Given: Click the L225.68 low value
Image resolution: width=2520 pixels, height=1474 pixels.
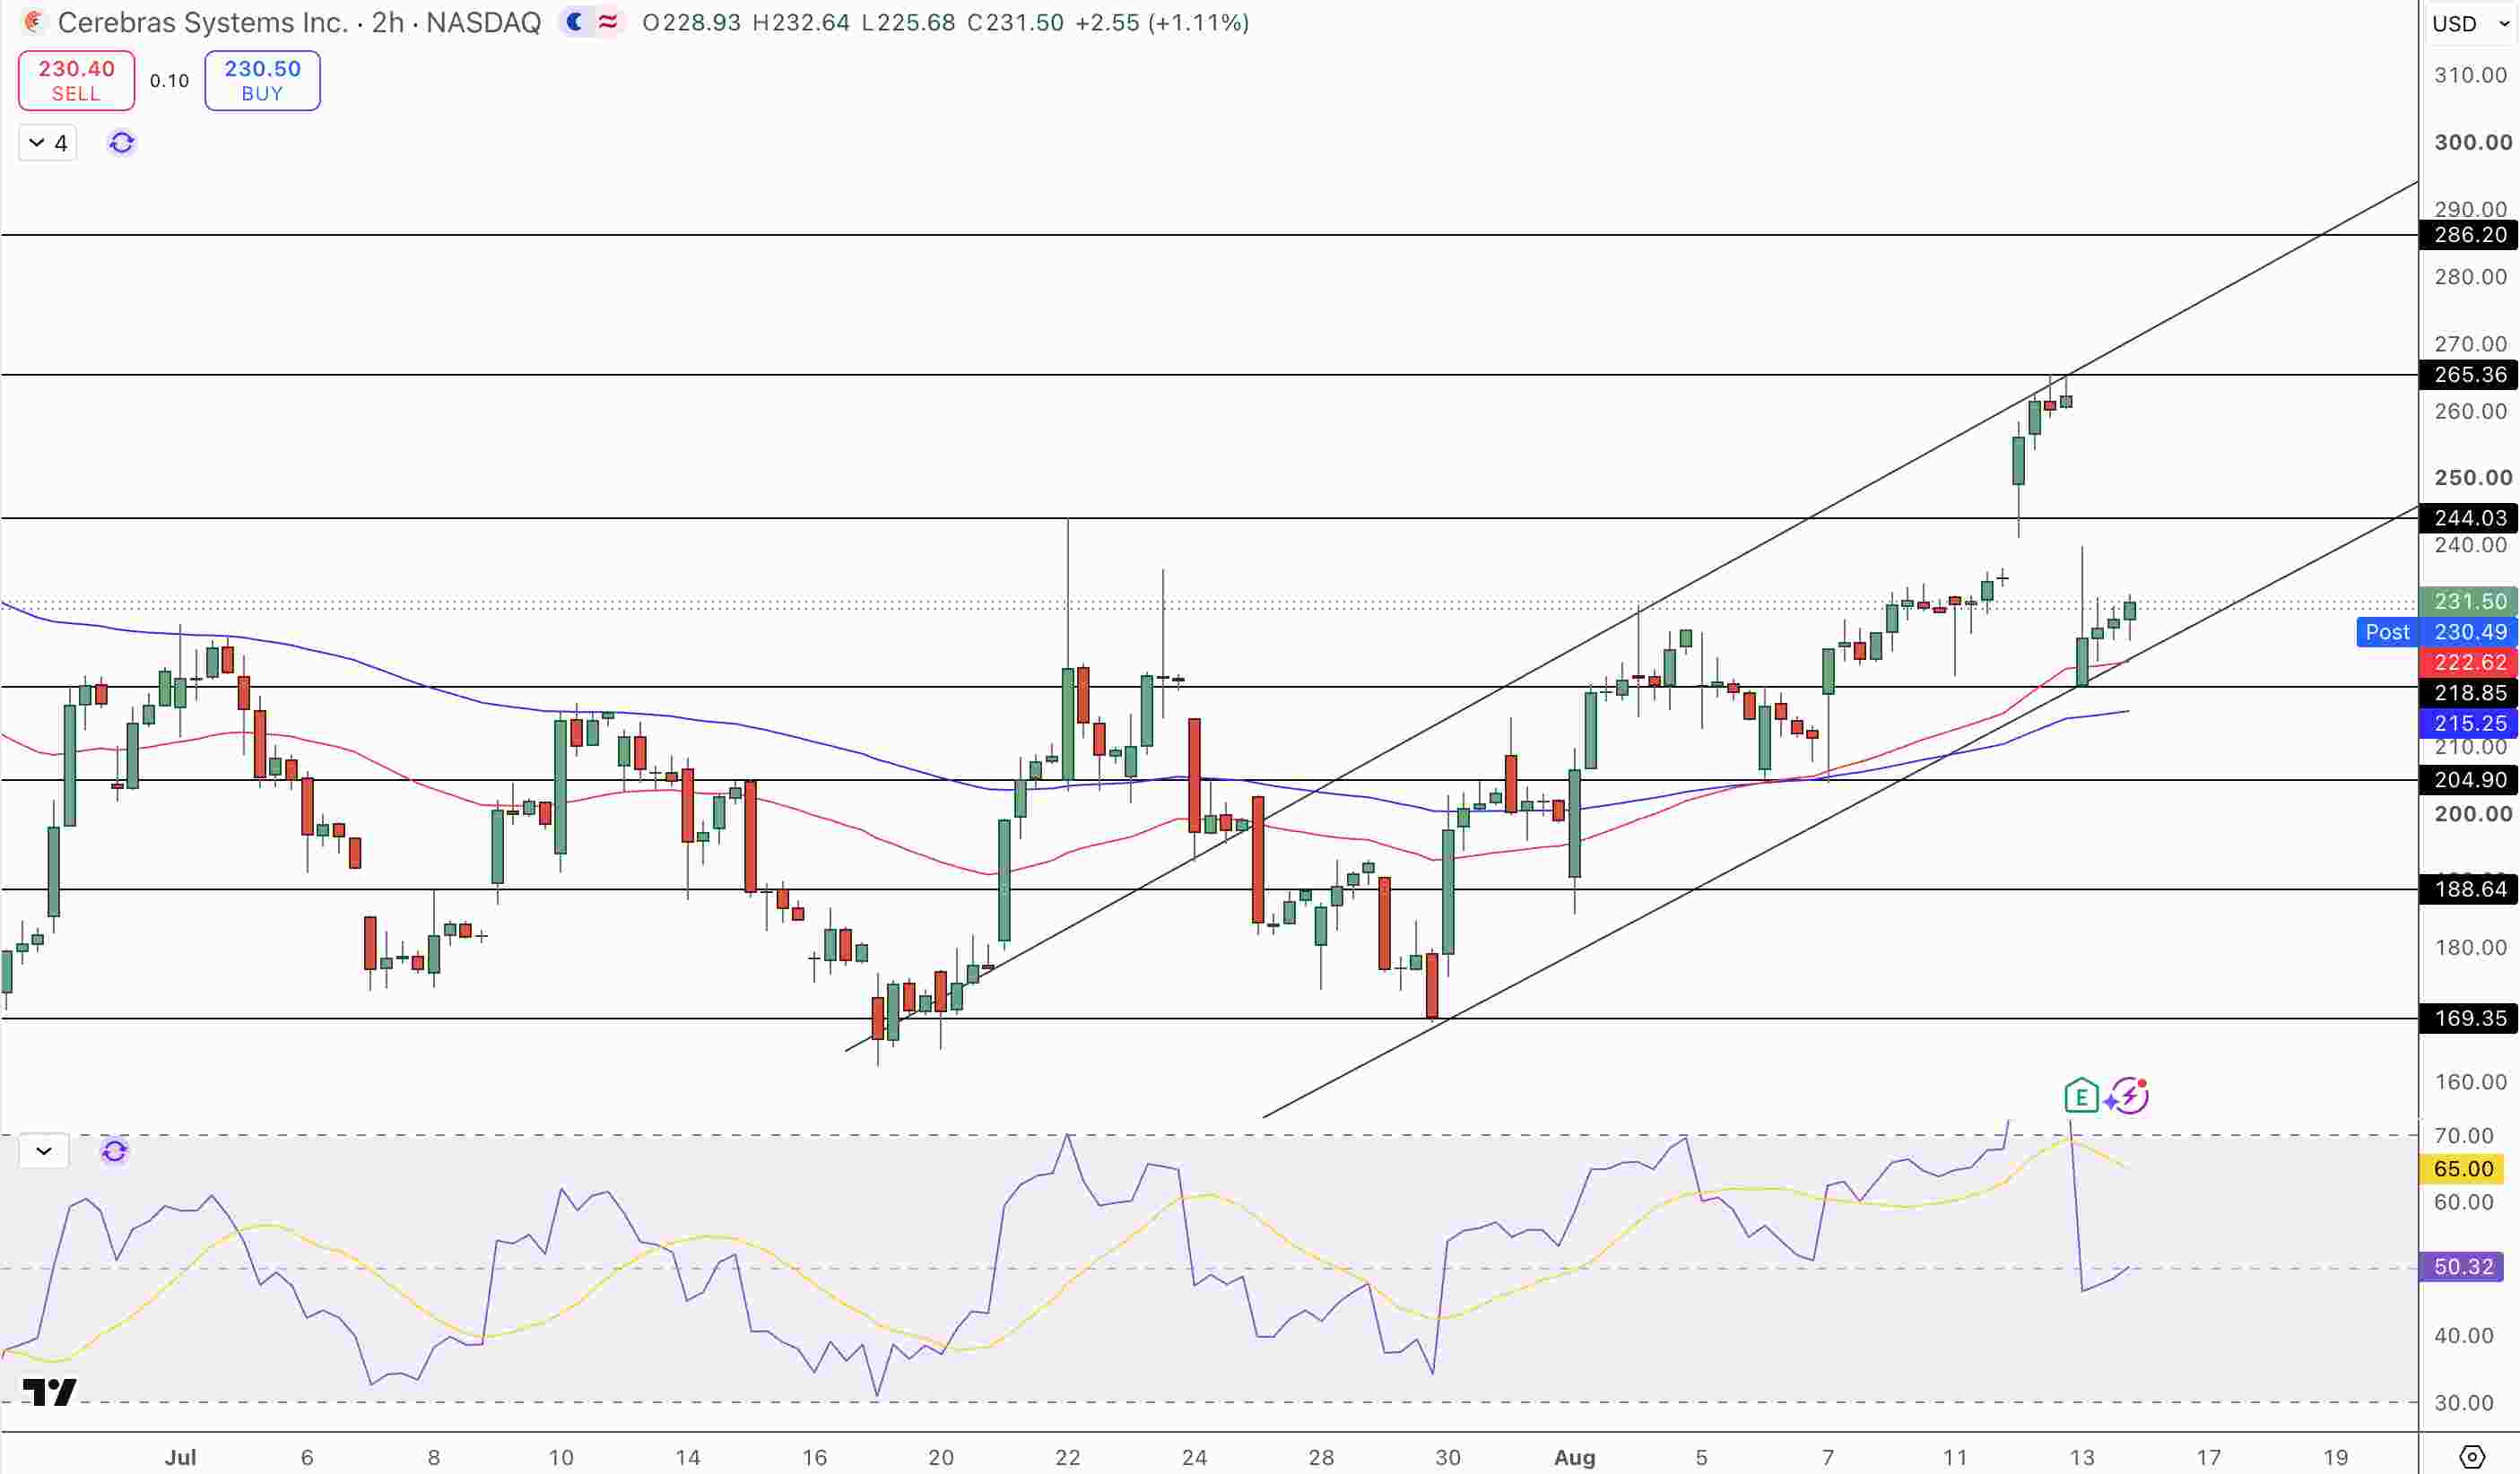Looking at the screenshot, I should point(908,22).
